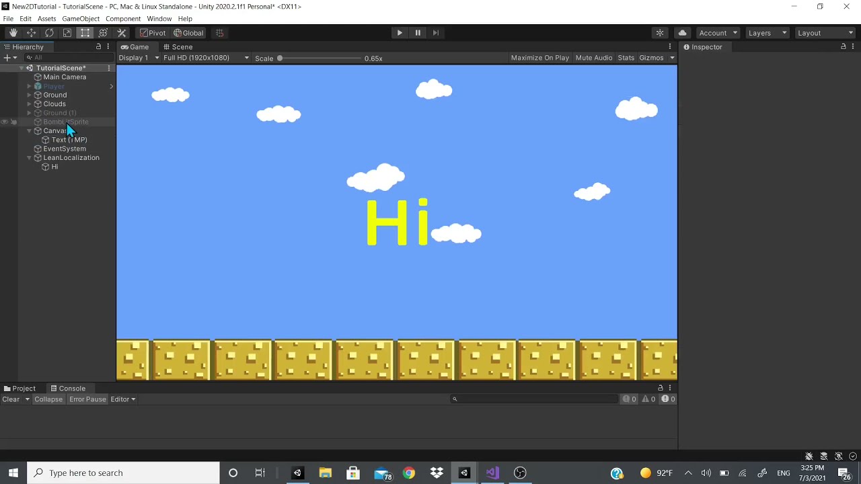Toggle Collapse in the Console

coord(48,399)
